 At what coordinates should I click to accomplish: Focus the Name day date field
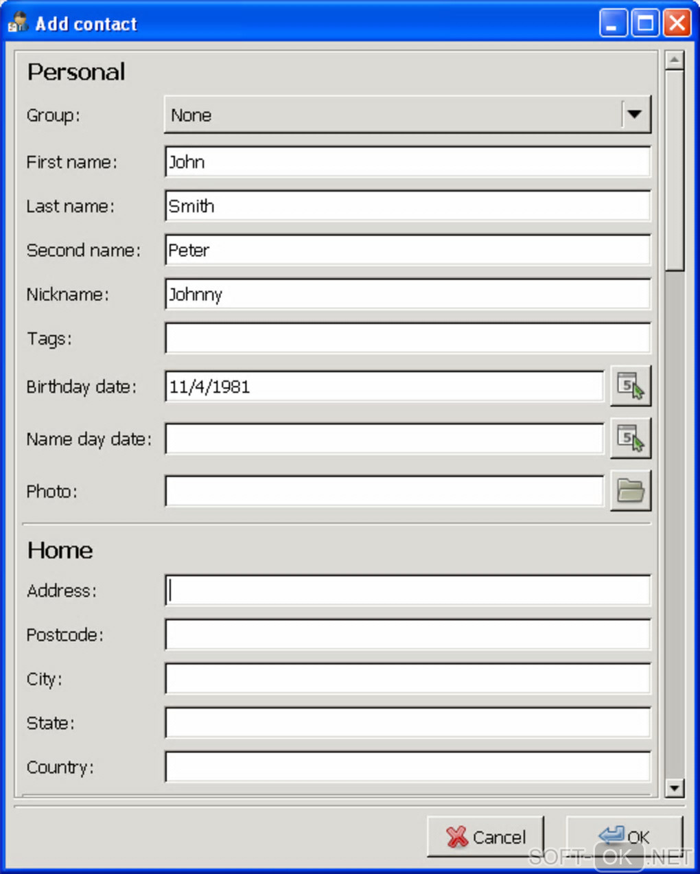pos(384,439)
